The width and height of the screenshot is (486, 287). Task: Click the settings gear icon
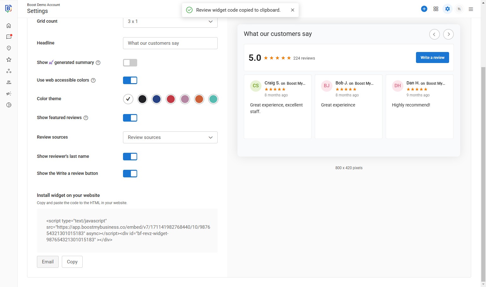tap(448, 9)
